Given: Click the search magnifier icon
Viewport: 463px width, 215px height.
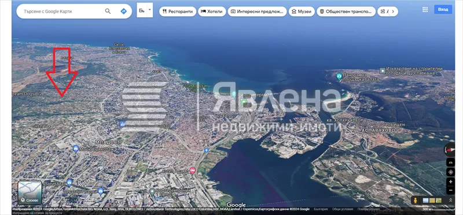Looking at the screenshot, I should tap(108, 11).
